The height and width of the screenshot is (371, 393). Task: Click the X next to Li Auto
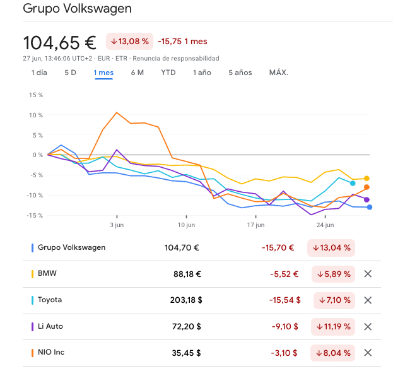point(368,327)
